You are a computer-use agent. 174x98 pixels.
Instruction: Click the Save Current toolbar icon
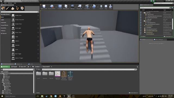tap(44, 7)
